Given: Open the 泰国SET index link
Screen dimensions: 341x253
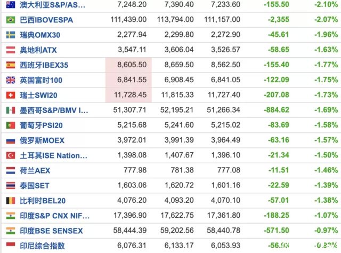Looking at the screenshot, I should click(x=34, y=185).
